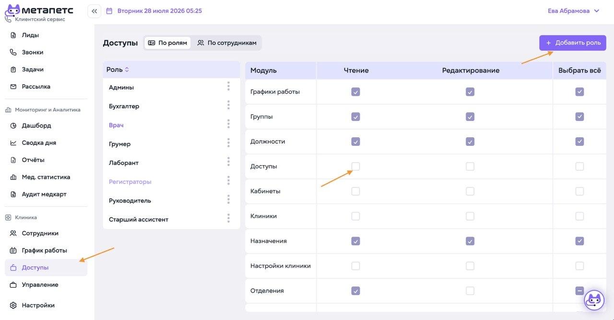
Task: Enable Чтение checkbox for Доступы module
Action: point(355,166)
